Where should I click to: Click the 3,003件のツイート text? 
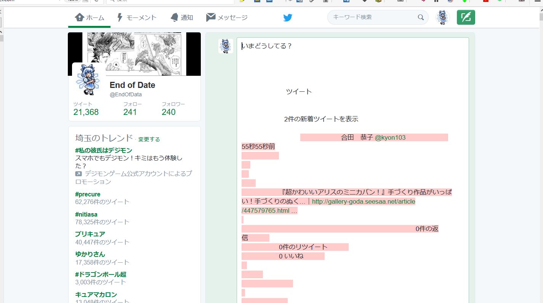(x=101, y=282)
